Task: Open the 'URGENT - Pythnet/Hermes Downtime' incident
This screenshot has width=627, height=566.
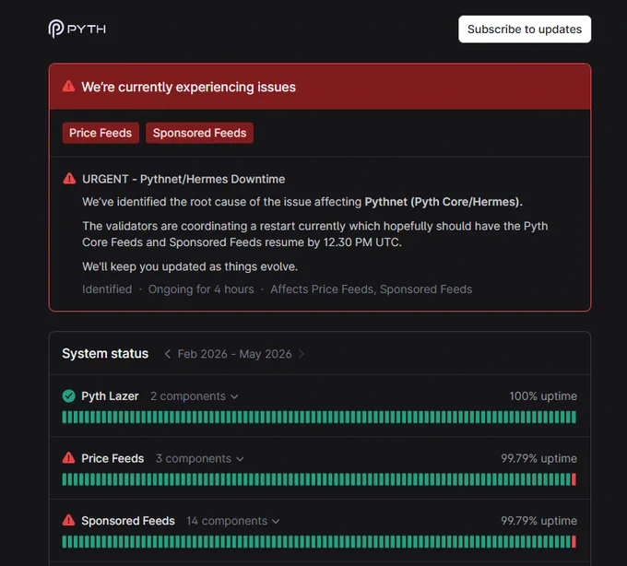Action: (183, 179)
